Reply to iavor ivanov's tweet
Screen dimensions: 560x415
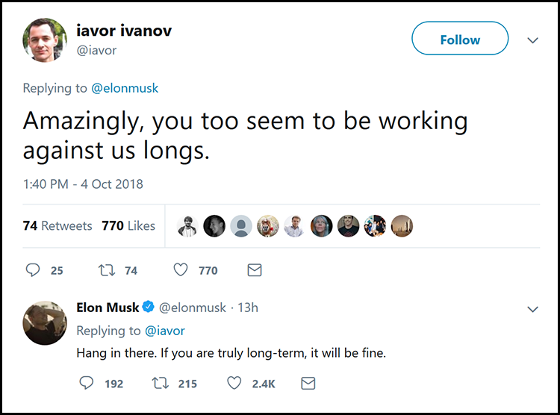[x=33, y=270]
